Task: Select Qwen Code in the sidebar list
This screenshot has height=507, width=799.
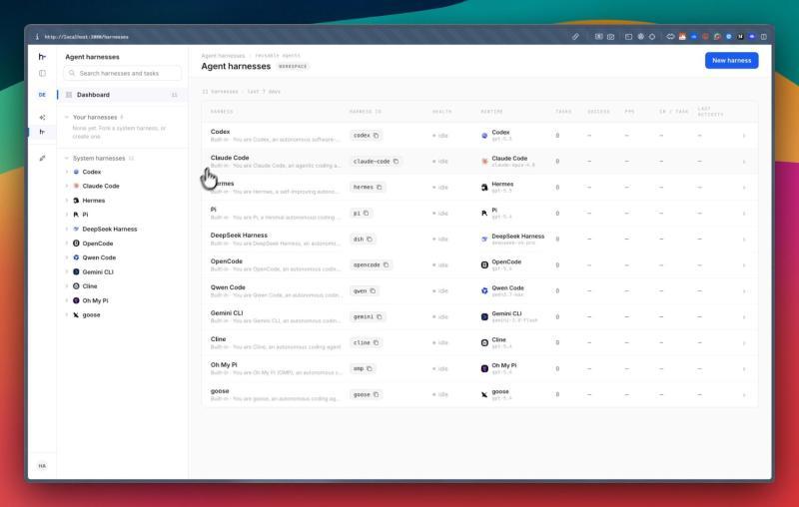Action: point(99,257)
